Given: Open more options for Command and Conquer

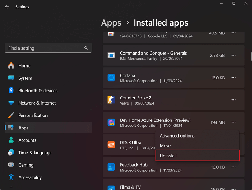Looking at the screenshot, I should click(234, 55).
